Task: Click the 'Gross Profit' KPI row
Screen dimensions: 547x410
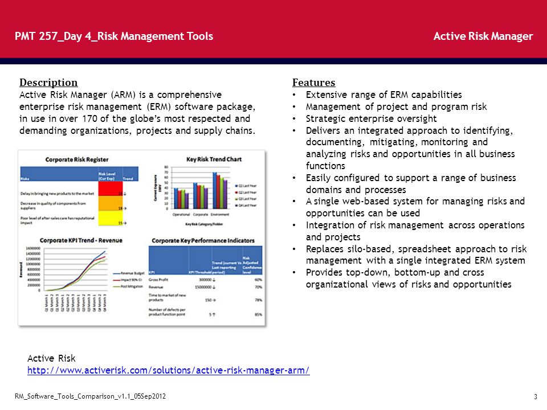Action: pos(205,280)
